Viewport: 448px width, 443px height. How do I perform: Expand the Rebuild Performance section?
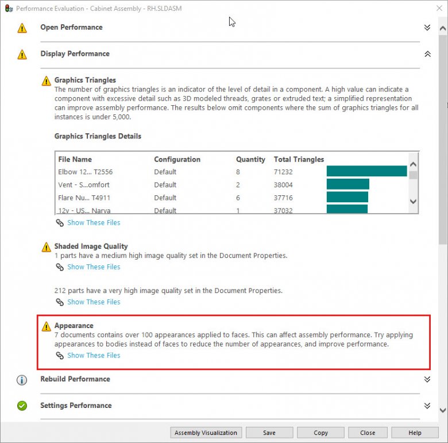(427, 379)
